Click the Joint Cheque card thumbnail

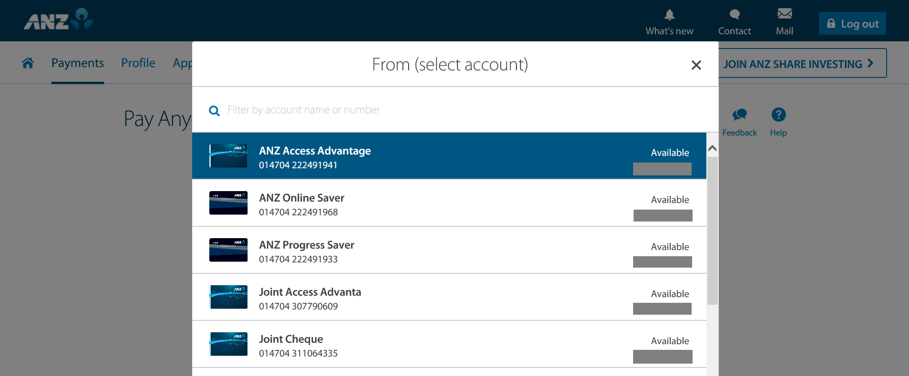tap(228, 344)
